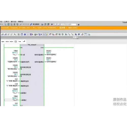Insert a normally open contact from favorites

(x=3, y=42)
